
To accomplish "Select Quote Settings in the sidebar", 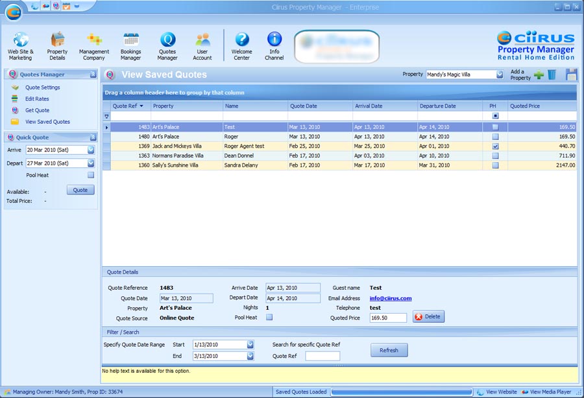I will pyautogui.click(x=42, y=88).
